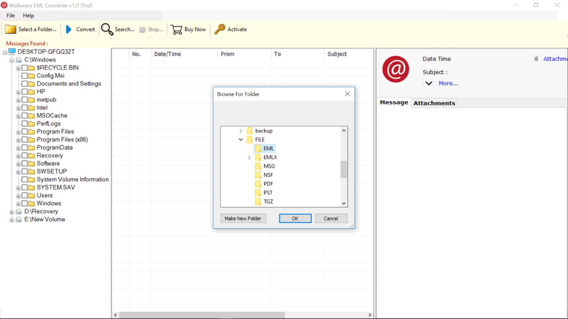The width and height of the screenshot is (568, 319).
Task: Tick the ProgramData folder checkbox
Action: tap(24, 148)
